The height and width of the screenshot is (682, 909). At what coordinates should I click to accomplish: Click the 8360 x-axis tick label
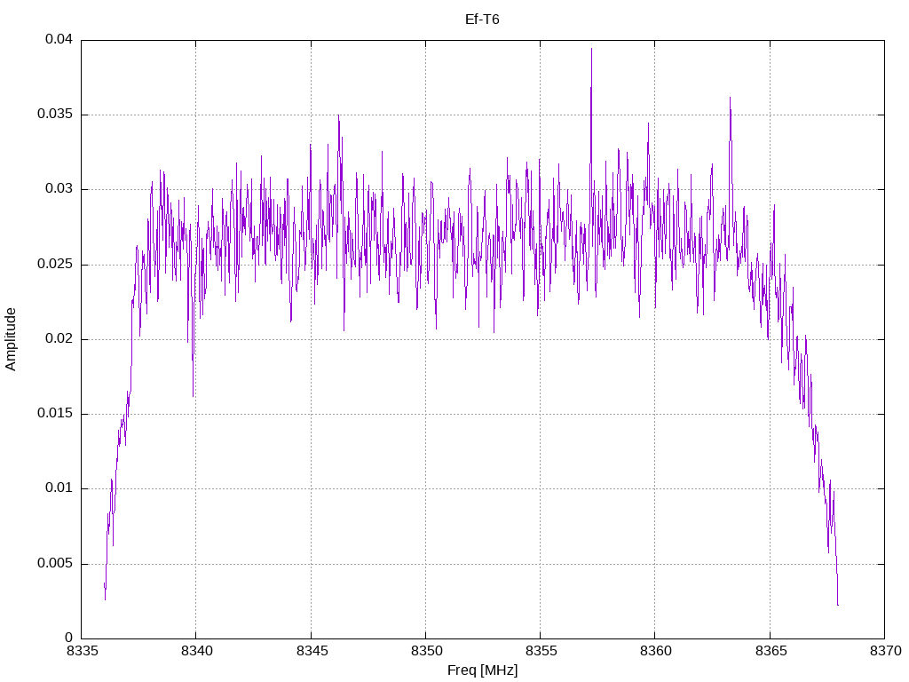[x=656, y=651]
